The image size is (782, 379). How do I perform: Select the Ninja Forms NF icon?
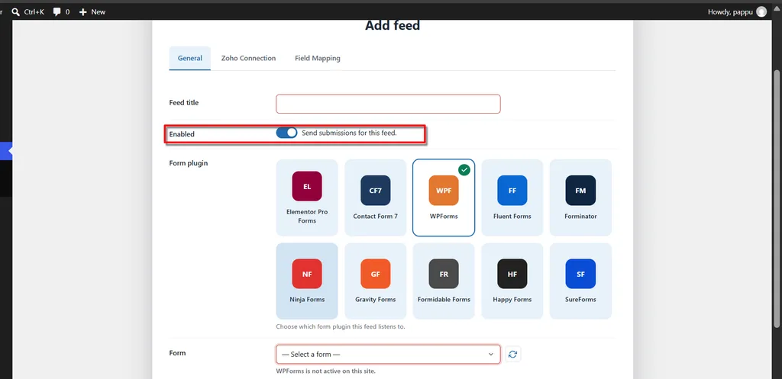[x=307, y=274]
